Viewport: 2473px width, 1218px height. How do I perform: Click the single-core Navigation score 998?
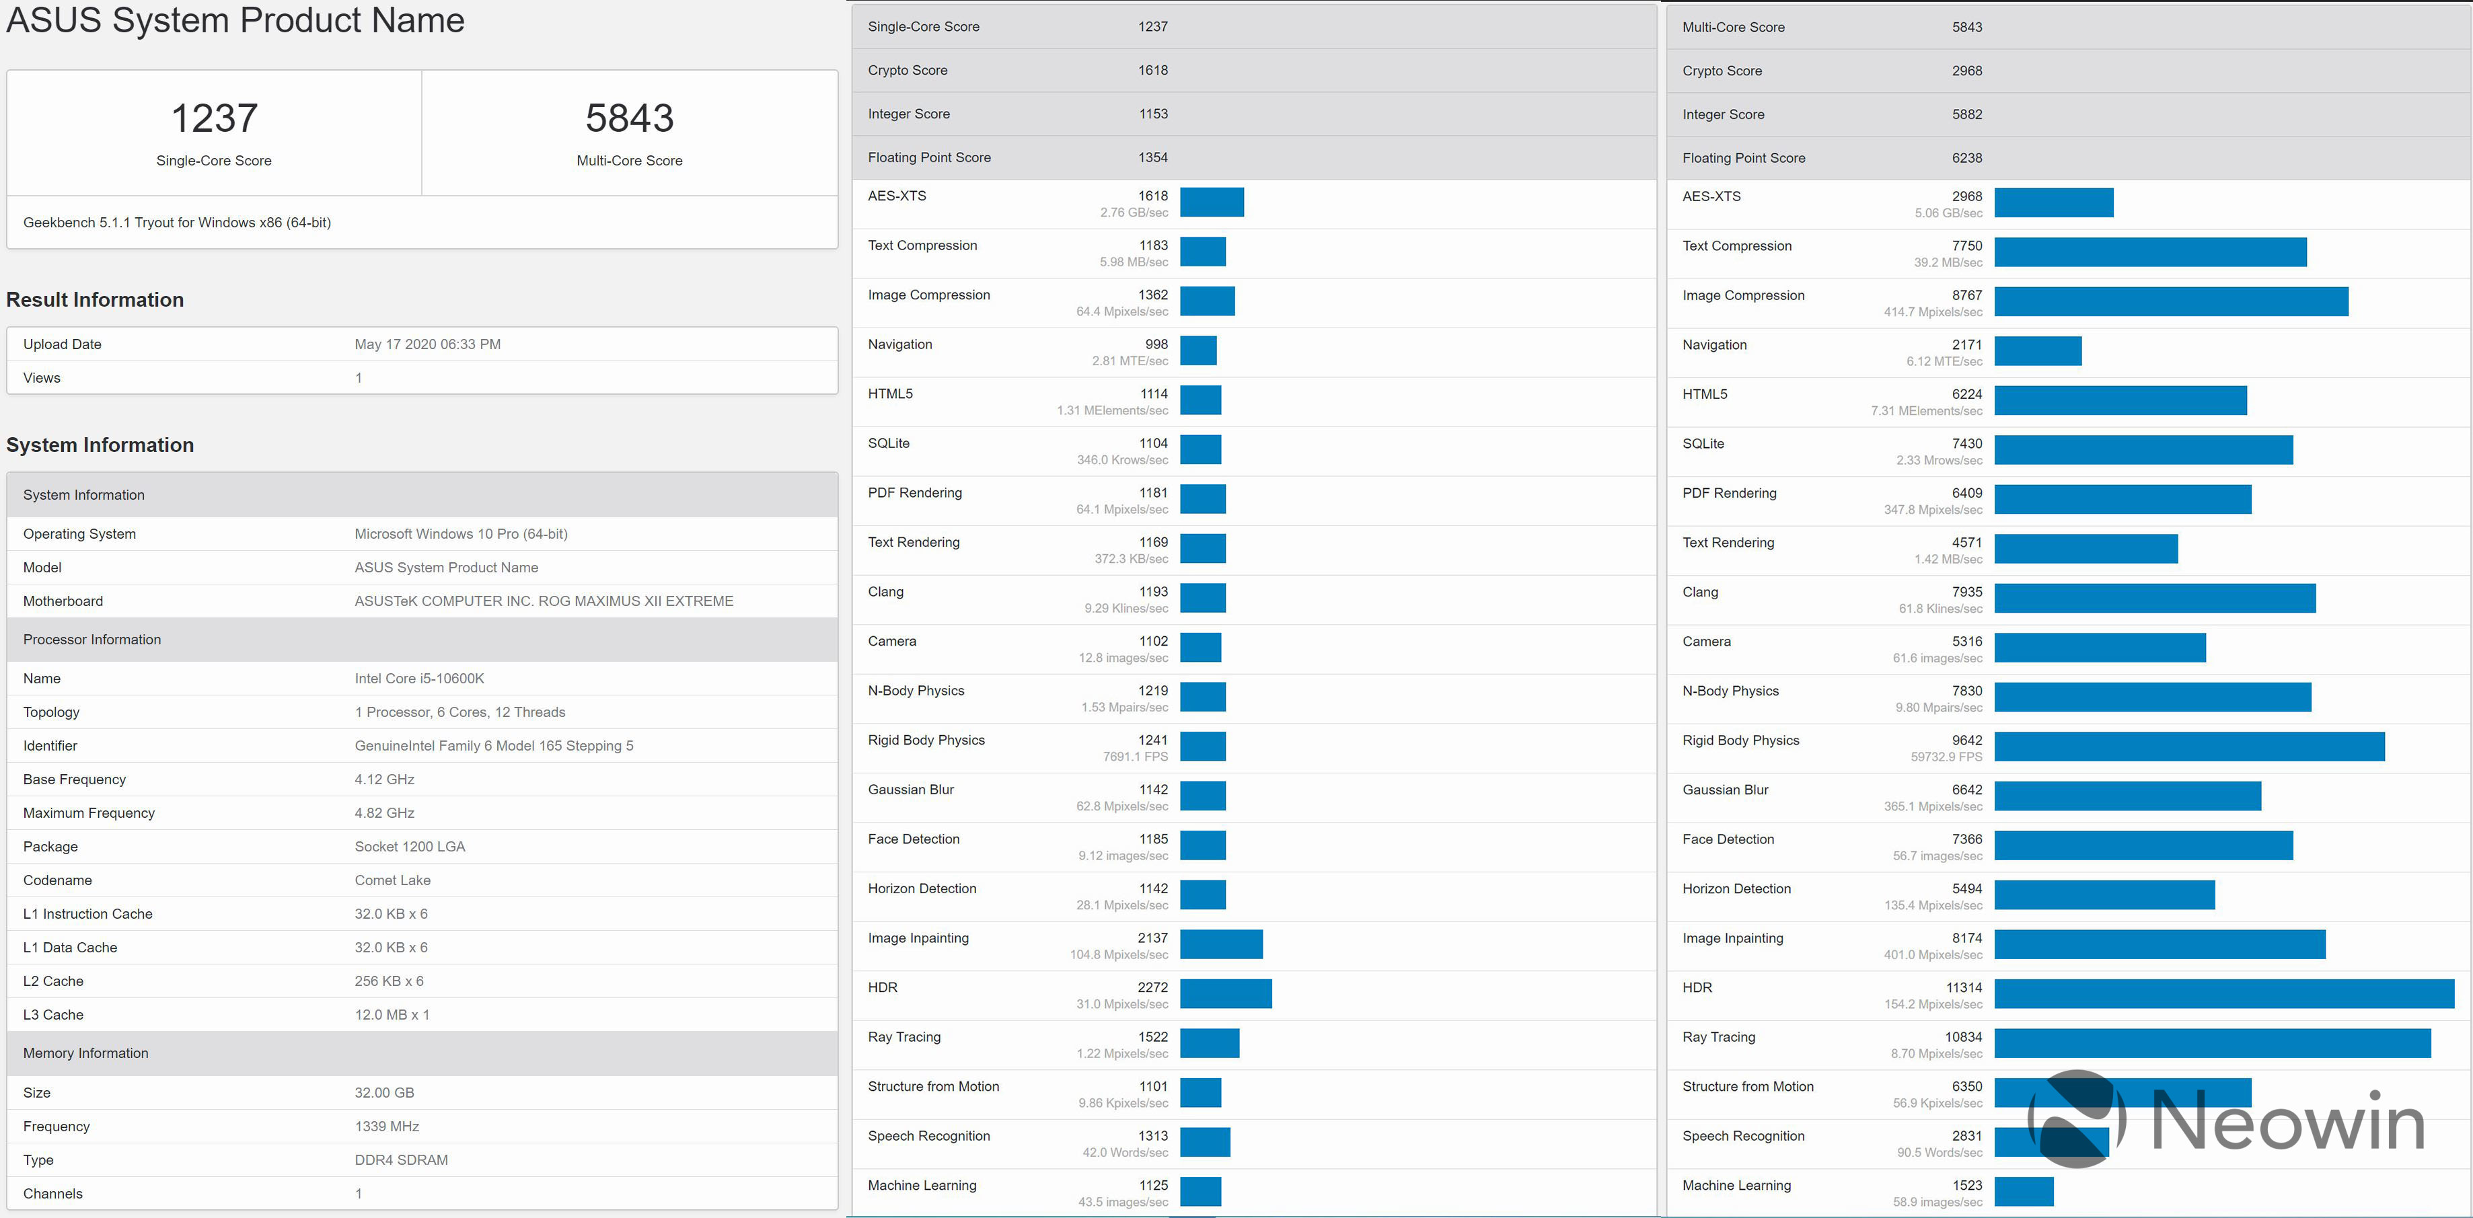point(1157,344)
